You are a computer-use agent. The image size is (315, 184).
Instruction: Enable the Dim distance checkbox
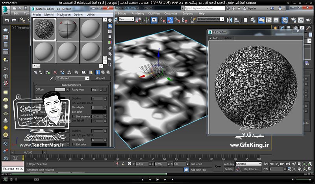[x=74, y=117]
